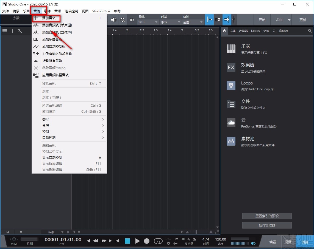Screen dimensions: 314x249
Task: Toggle the Loop active button
Action: [158, 241]
